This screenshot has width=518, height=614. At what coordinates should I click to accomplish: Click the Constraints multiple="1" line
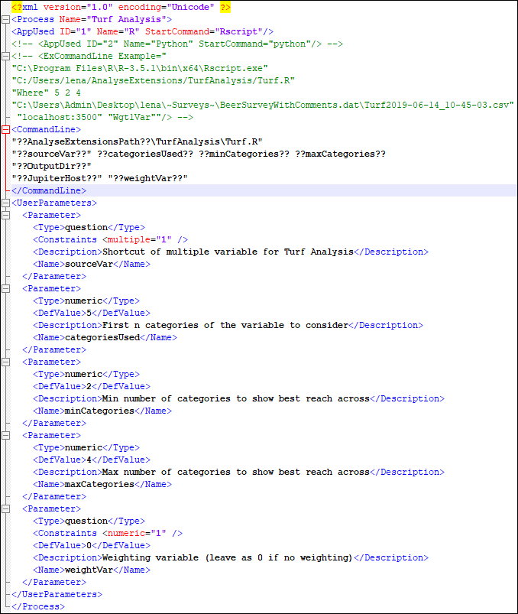[x=110, y=239]
